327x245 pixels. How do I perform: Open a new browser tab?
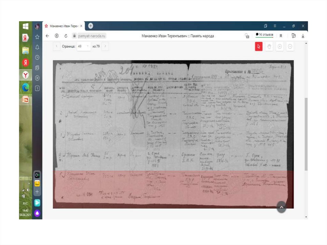point(90,26)
